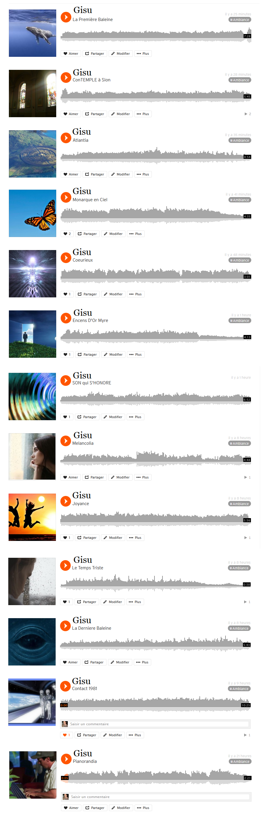Image resolution: width=269 pixels, height=817 pixels.
Task: Like La Derniere Baleine with Aimer
Action: pyautogui.click(x=70, y=662)
